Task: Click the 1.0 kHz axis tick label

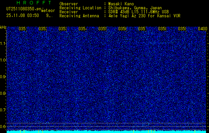Action: click(x=3, y=60)
